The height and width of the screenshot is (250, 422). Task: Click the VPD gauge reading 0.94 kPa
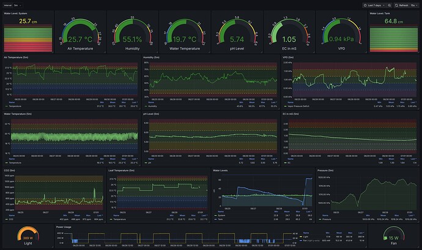pyautogui.click(x=340, y=34)
